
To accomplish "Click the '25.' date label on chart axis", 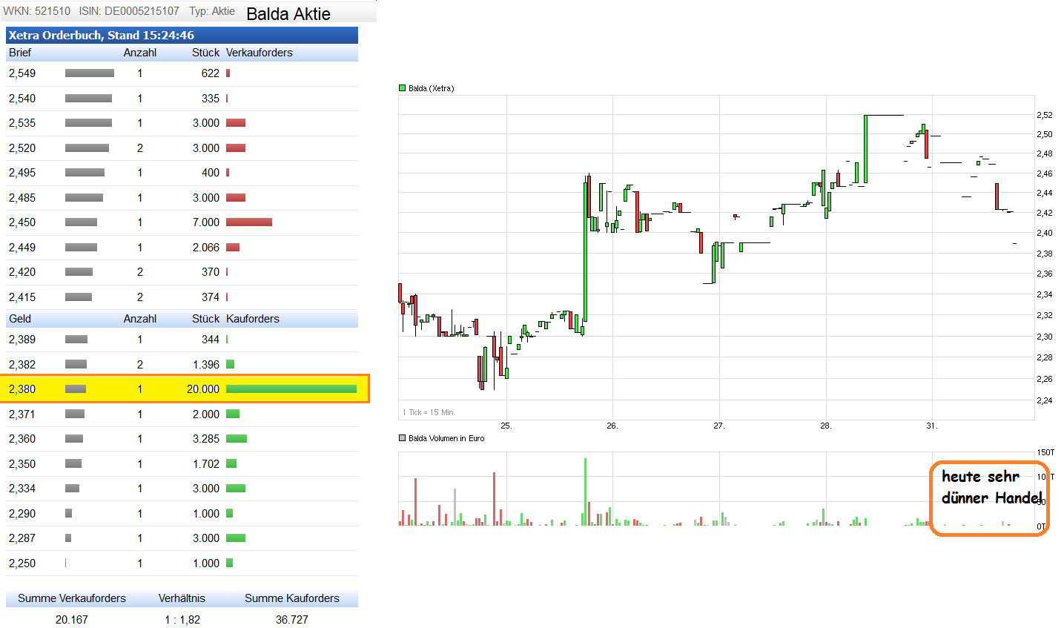I will pos(506,426).
